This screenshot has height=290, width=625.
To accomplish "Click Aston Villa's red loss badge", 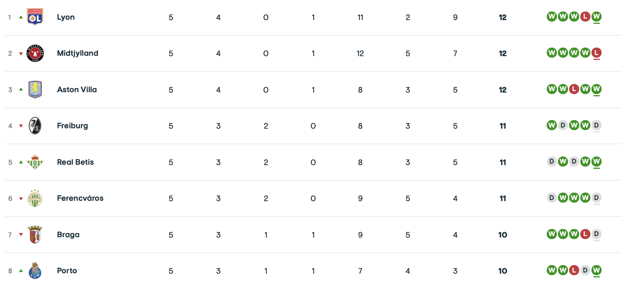I will (x=574, y=89).
